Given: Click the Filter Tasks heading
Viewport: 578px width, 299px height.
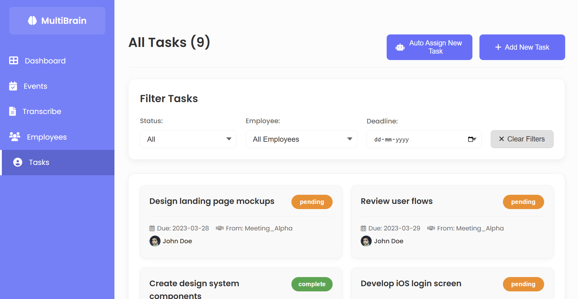Looking at the screenshot, I should [169, 98].
